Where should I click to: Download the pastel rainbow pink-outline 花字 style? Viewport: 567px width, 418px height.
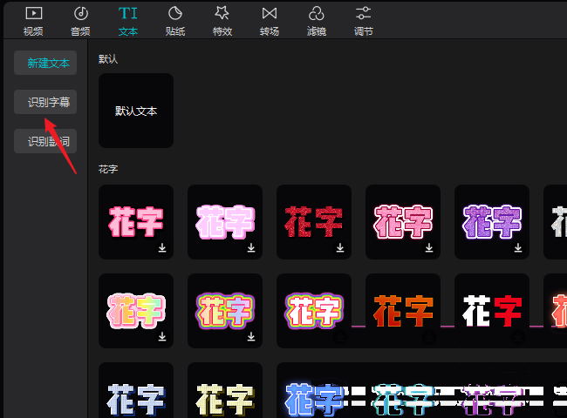pos(162,336)
